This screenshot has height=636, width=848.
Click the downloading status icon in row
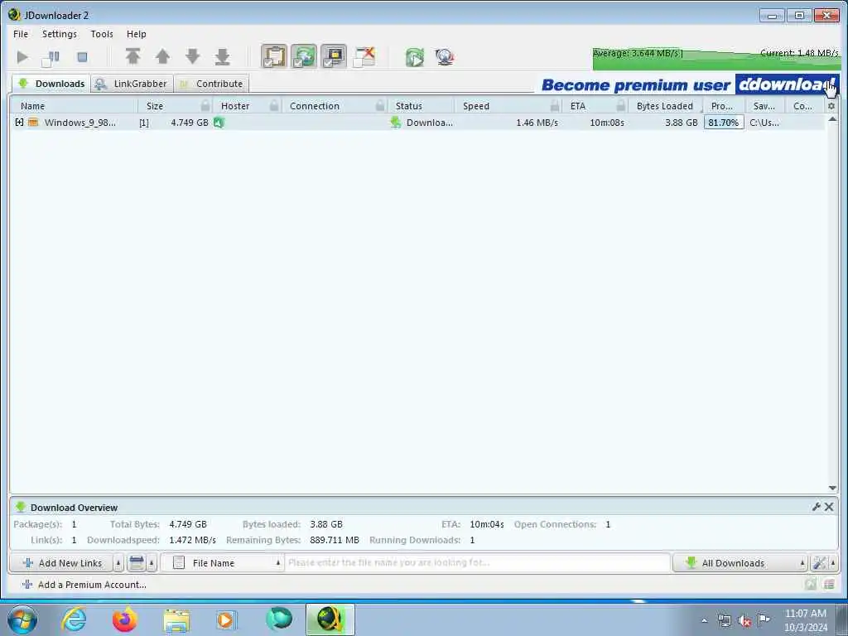(395, 123)
